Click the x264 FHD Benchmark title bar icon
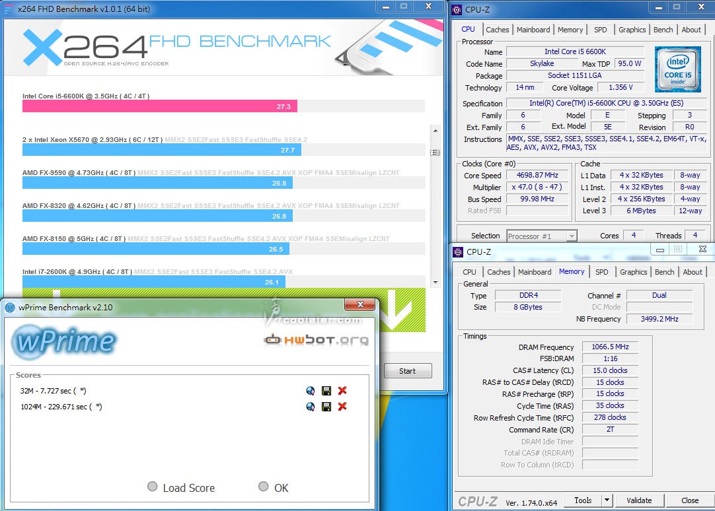This screenshot has width=715, height=511. click(9, 9)
